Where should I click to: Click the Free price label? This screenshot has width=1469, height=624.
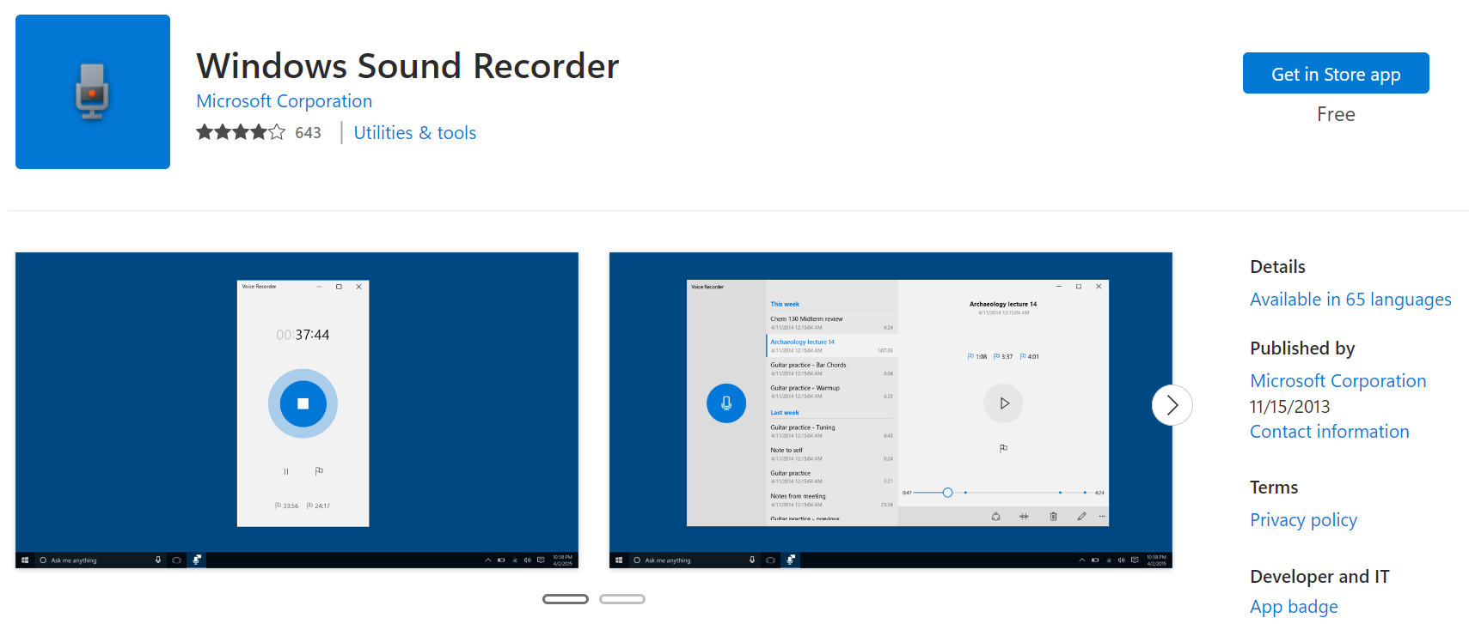(x=1336, y=114)
